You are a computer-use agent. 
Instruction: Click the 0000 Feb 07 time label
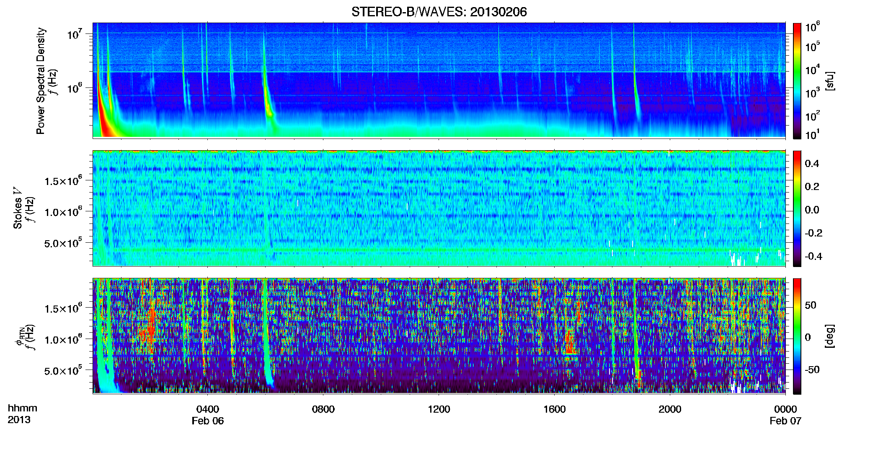click(785, 415)
